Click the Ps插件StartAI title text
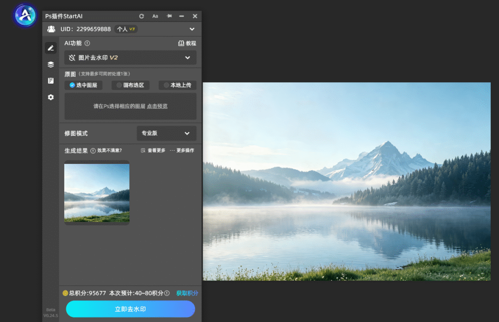The height and width of the screenshot is (322, 499). coord(64,16)
